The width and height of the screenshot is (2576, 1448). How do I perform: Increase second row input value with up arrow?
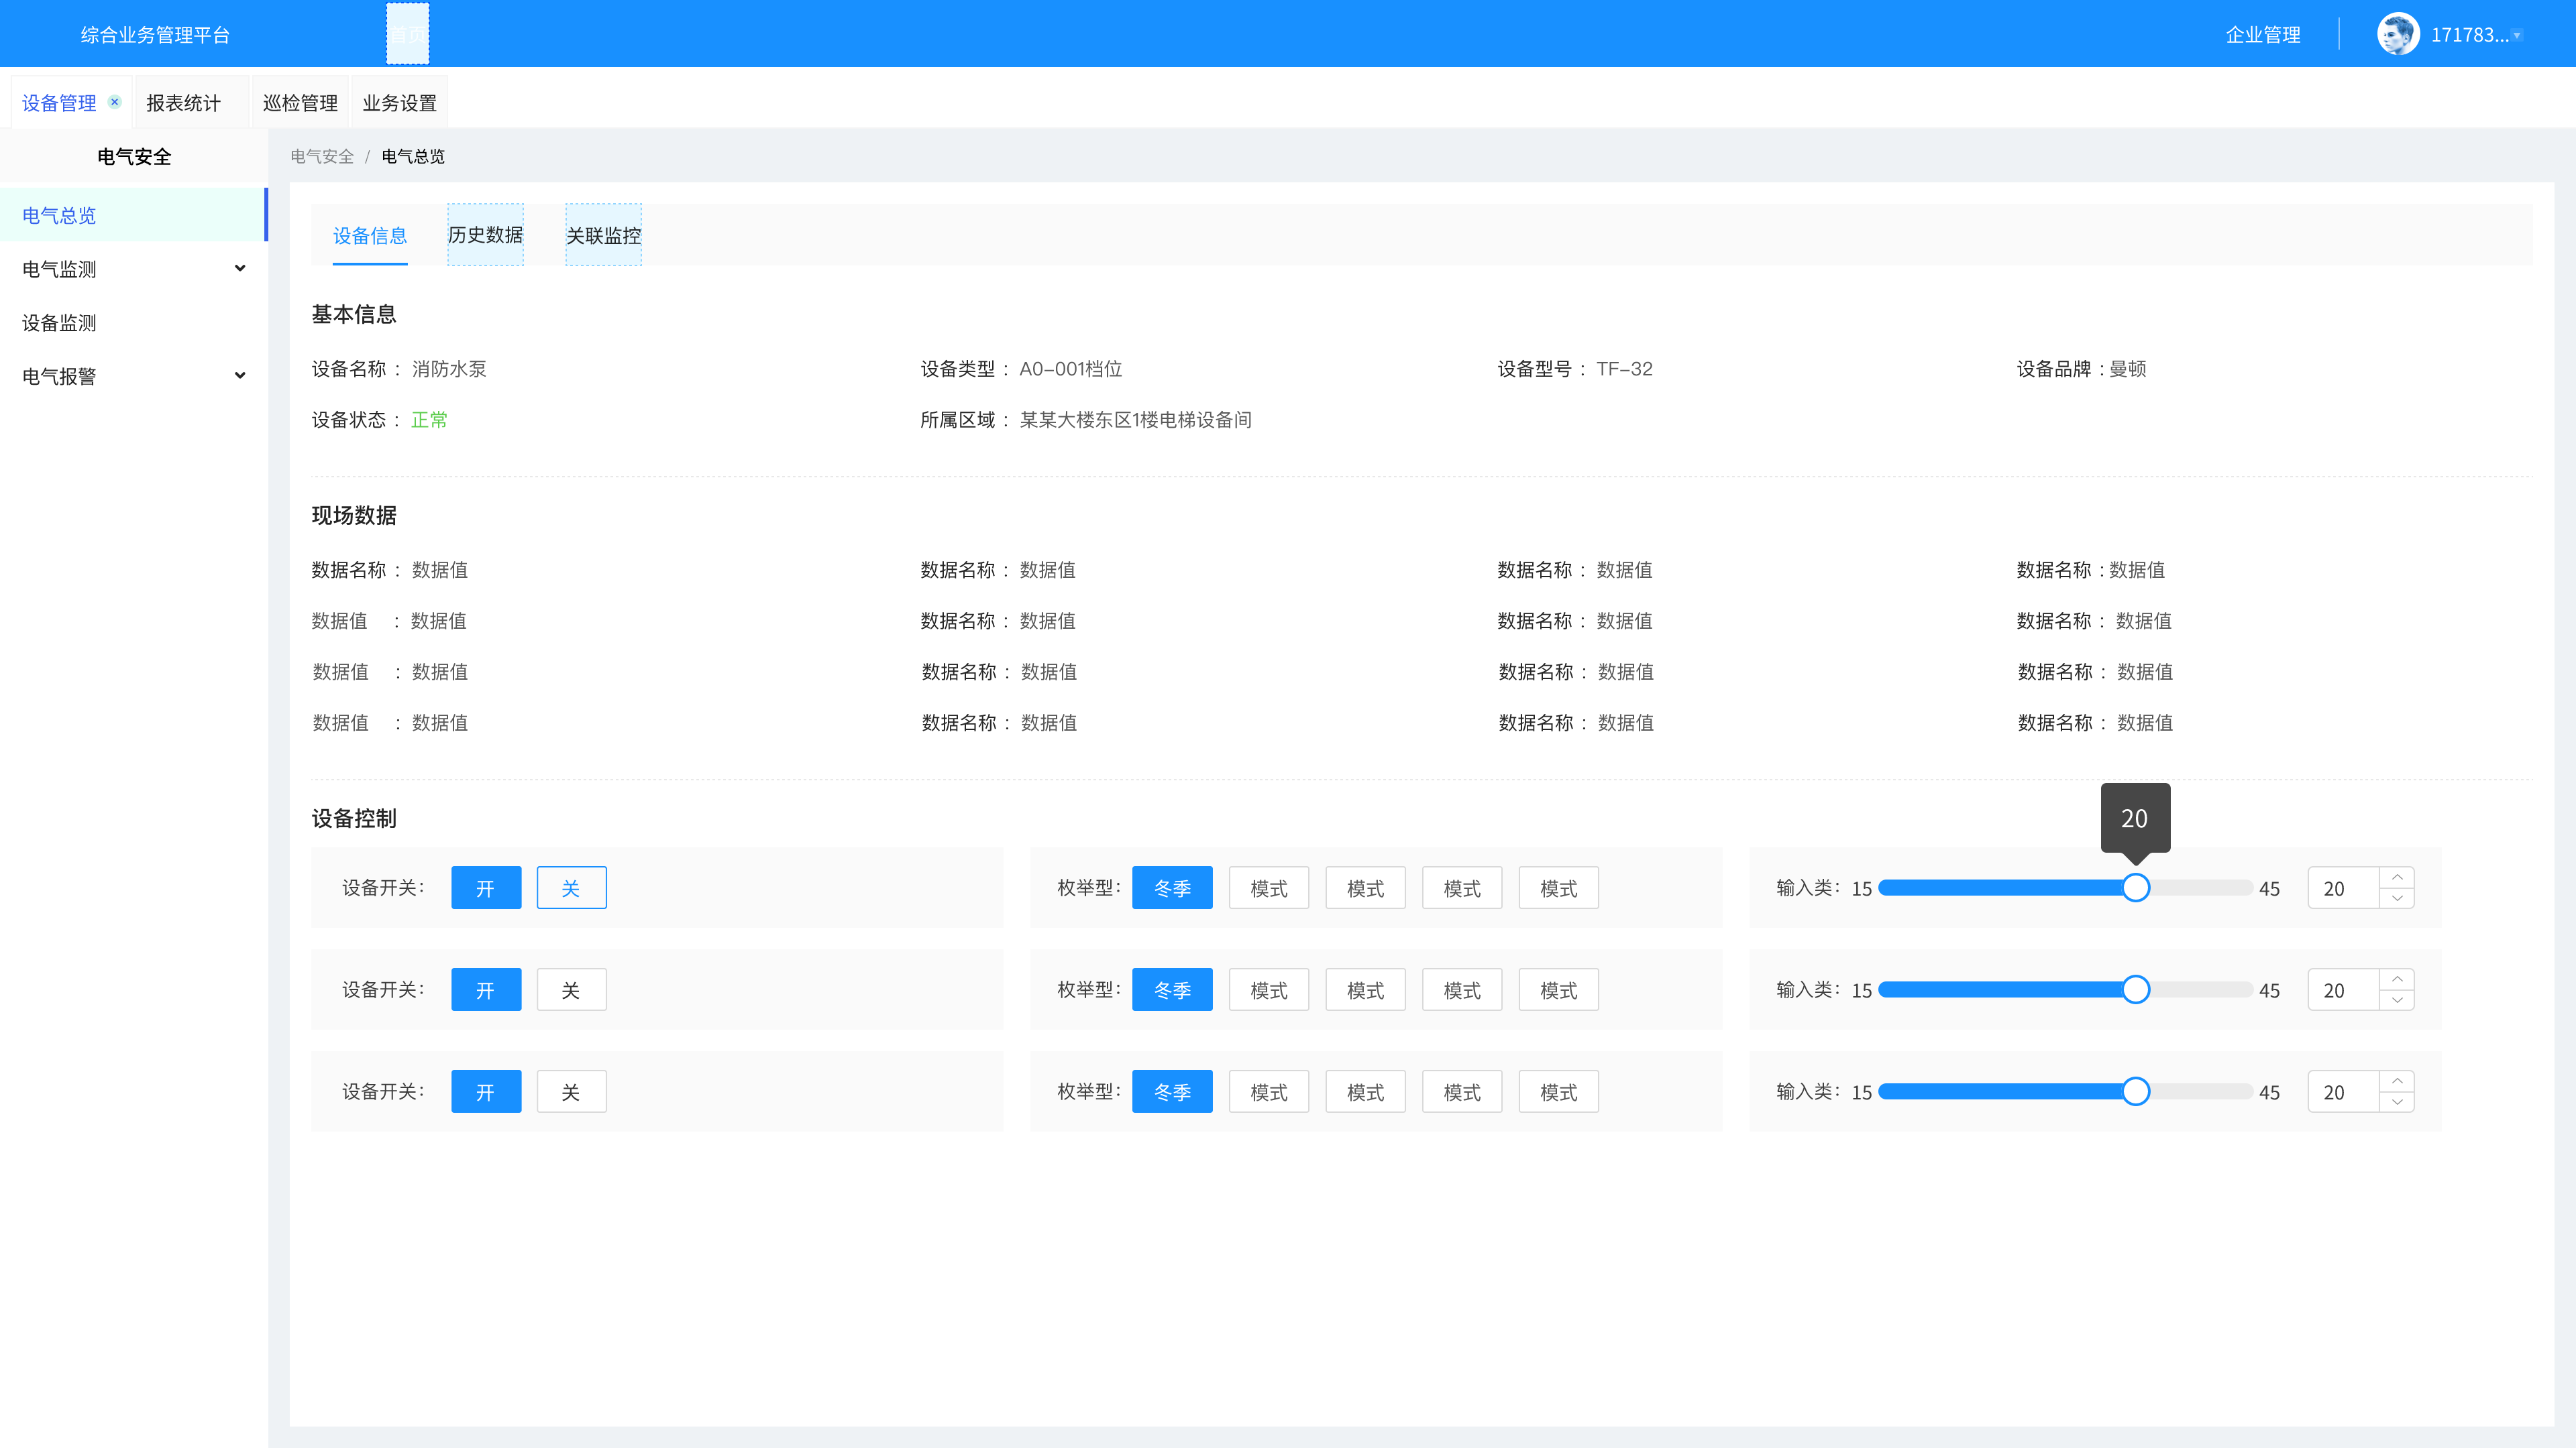pos(2397,978)
